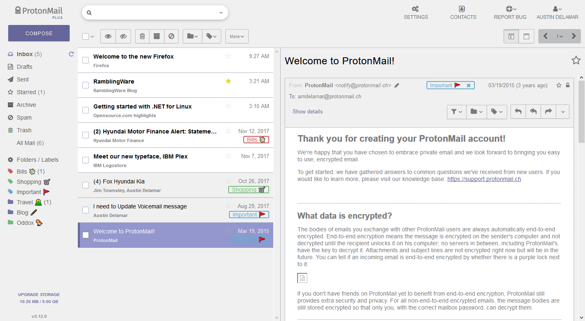Expand advanced search chevron
The width and height of the screenshot is (585, 321).
pyautogui.click(x=221, y=13)
